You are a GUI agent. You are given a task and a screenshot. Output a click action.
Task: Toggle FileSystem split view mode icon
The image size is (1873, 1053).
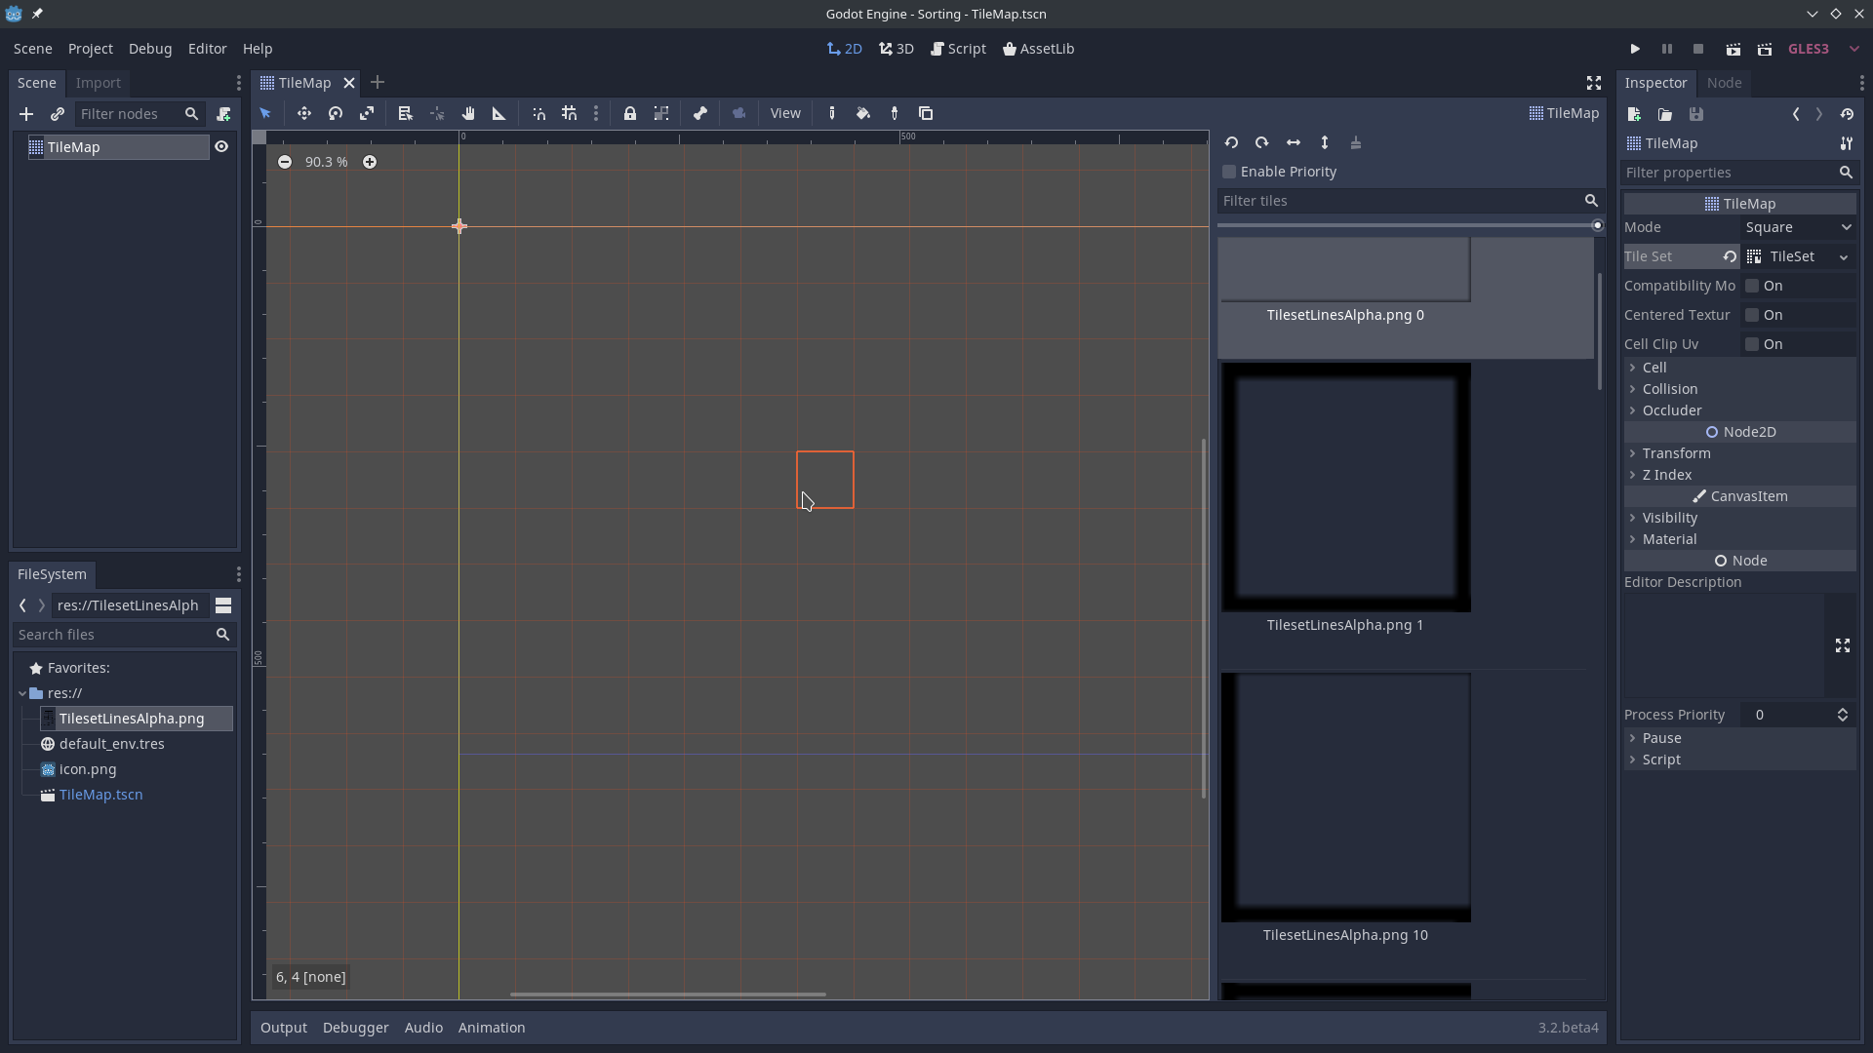point(223,605)
